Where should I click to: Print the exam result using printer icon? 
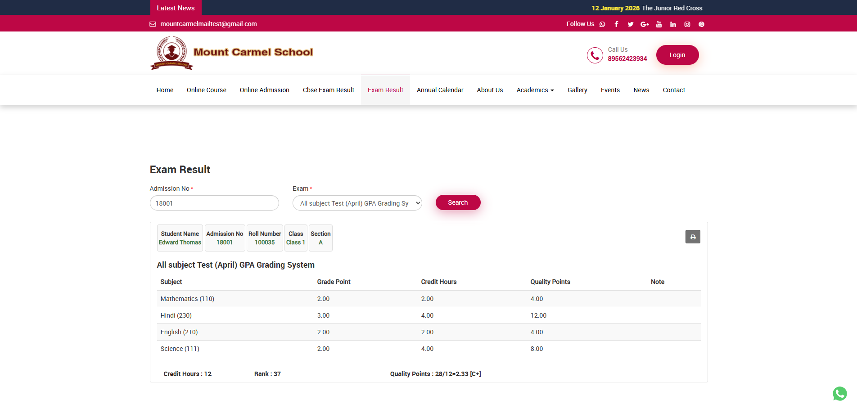tap(693, 237)
